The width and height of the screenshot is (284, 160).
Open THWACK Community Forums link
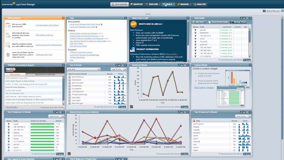pos(81,52)
